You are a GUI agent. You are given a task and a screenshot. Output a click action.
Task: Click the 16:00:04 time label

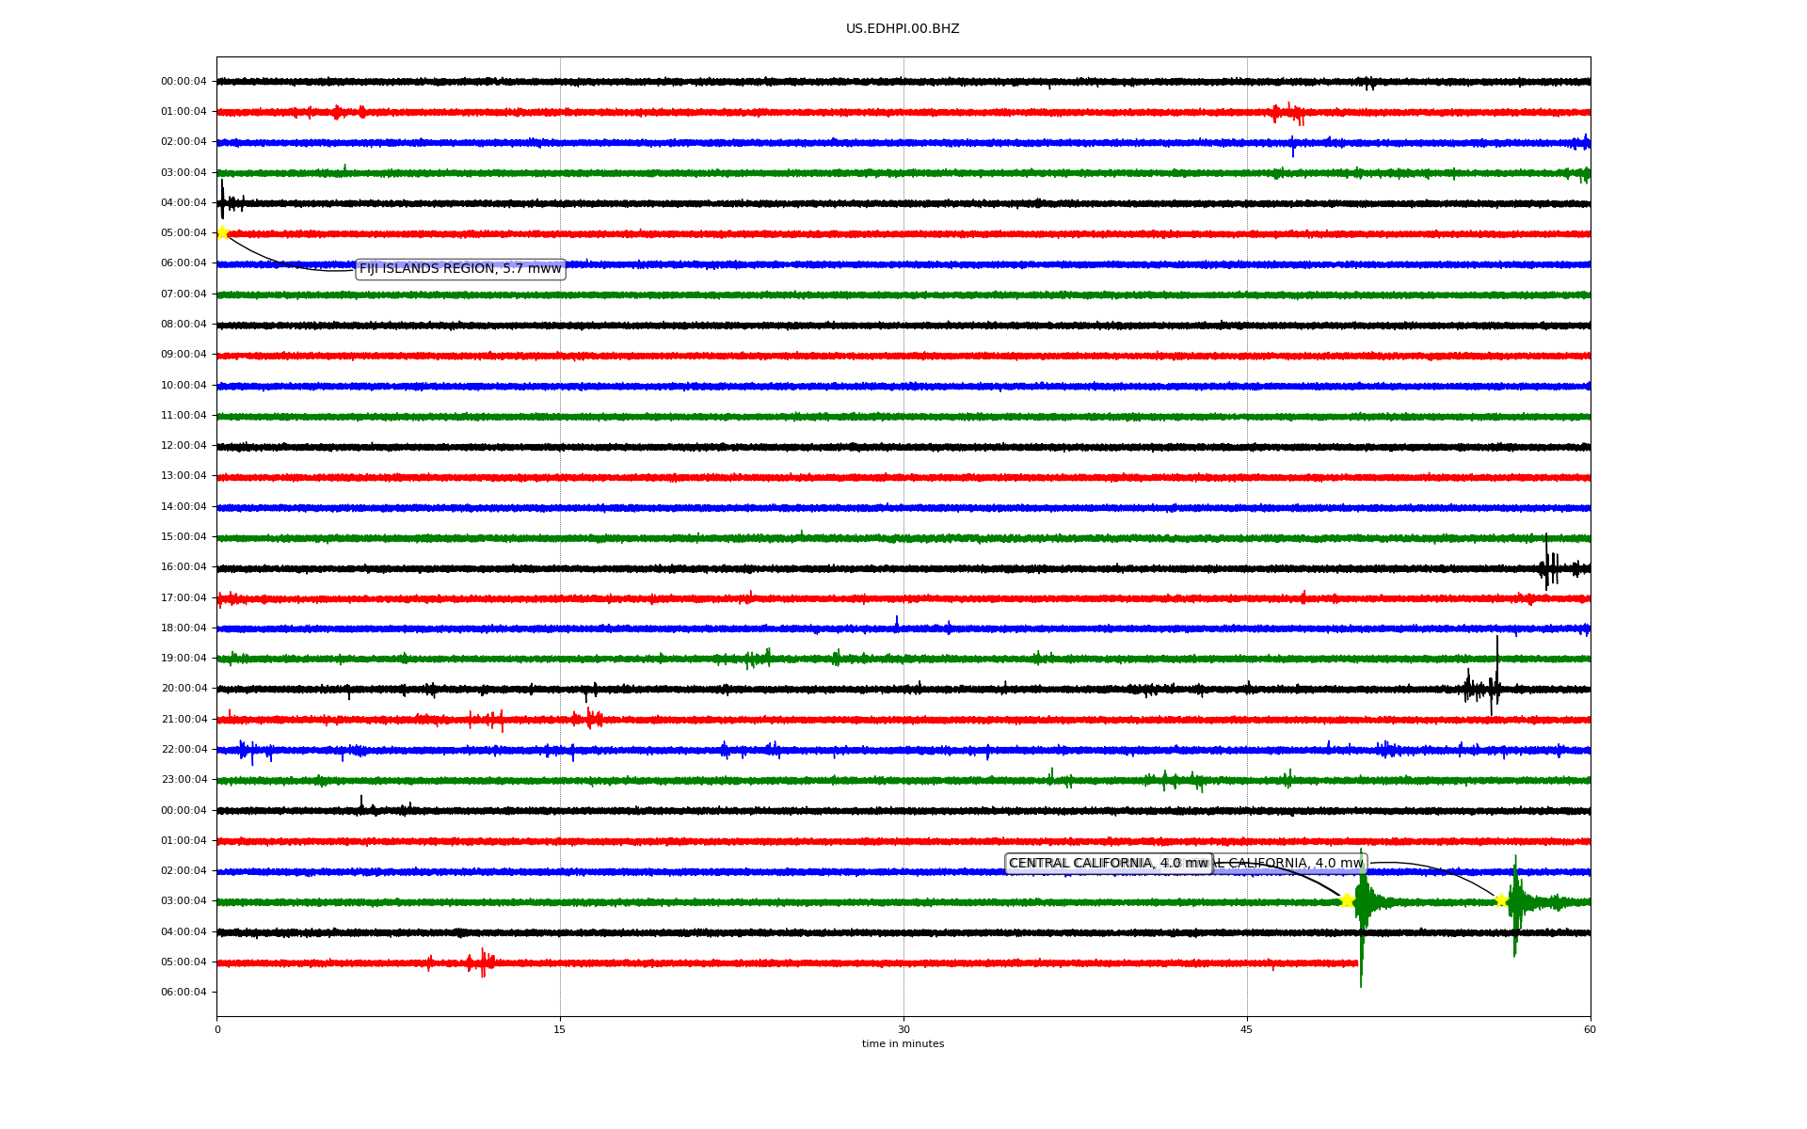click(x=184, y=567)
